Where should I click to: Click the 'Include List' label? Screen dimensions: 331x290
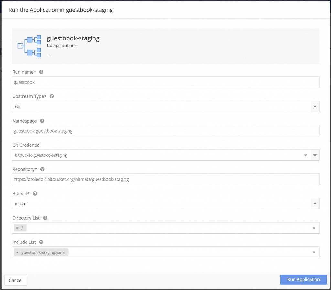point(24,242)
